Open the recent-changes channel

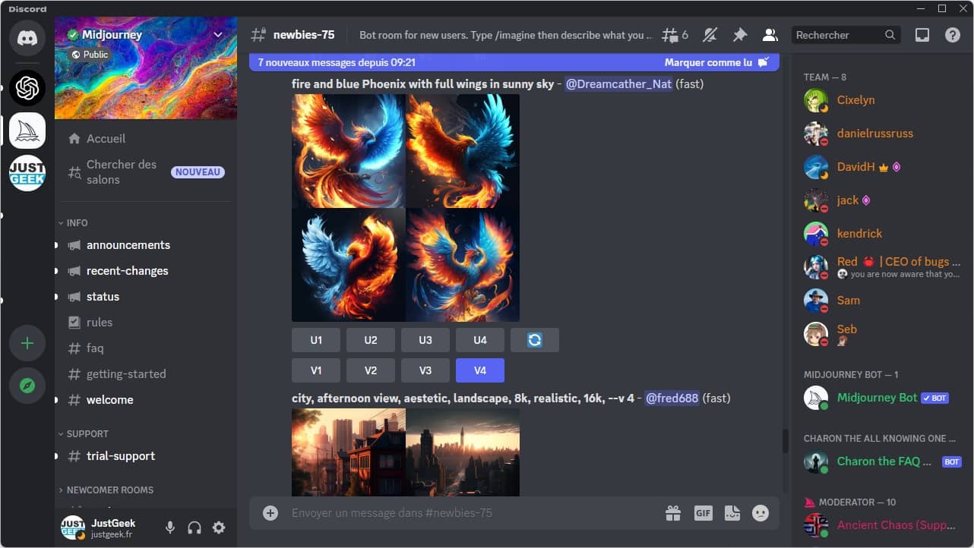point(146,271)
